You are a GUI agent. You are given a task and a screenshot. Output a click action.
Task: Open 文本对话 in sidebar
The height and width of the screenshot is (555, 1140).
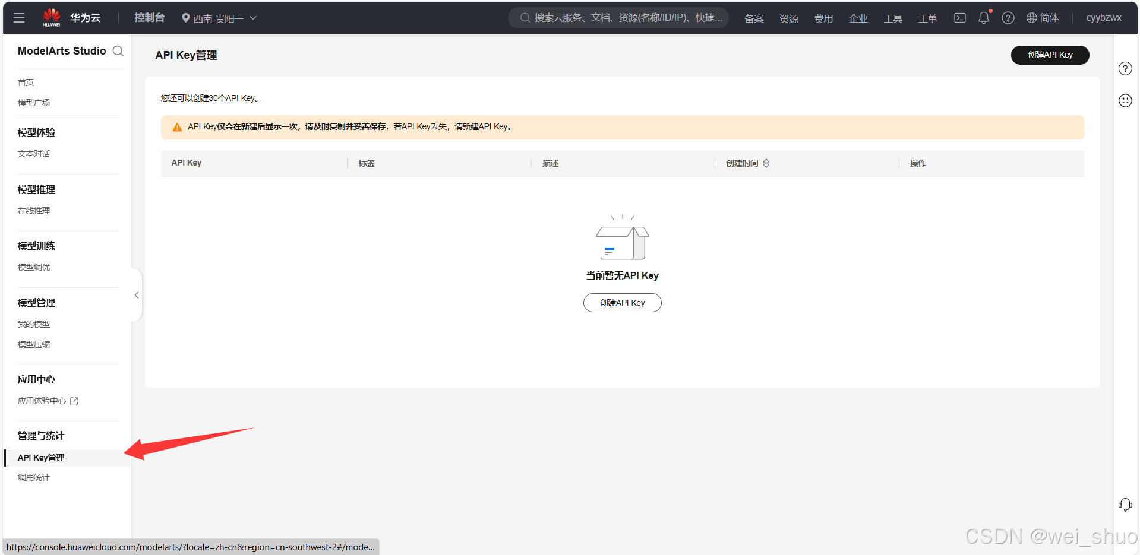pos(34,154)
